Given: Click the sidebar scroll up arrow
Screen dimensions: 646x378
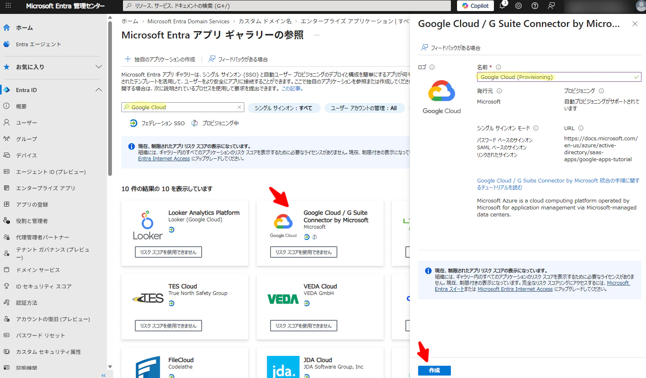Looking at the screenshot, I should tap(110, 17).
